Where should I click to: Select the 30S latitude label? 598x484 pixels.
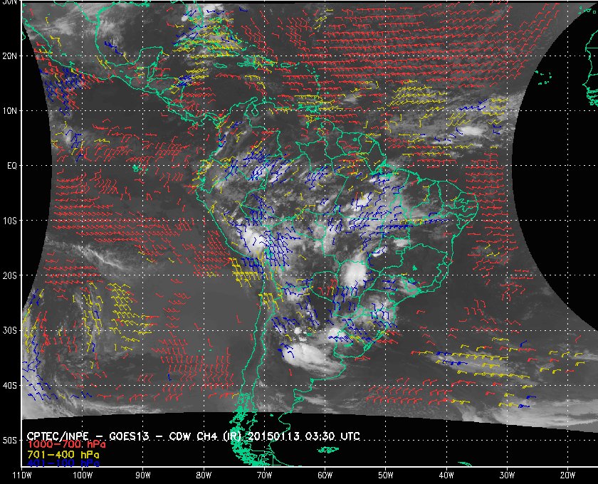9,331
